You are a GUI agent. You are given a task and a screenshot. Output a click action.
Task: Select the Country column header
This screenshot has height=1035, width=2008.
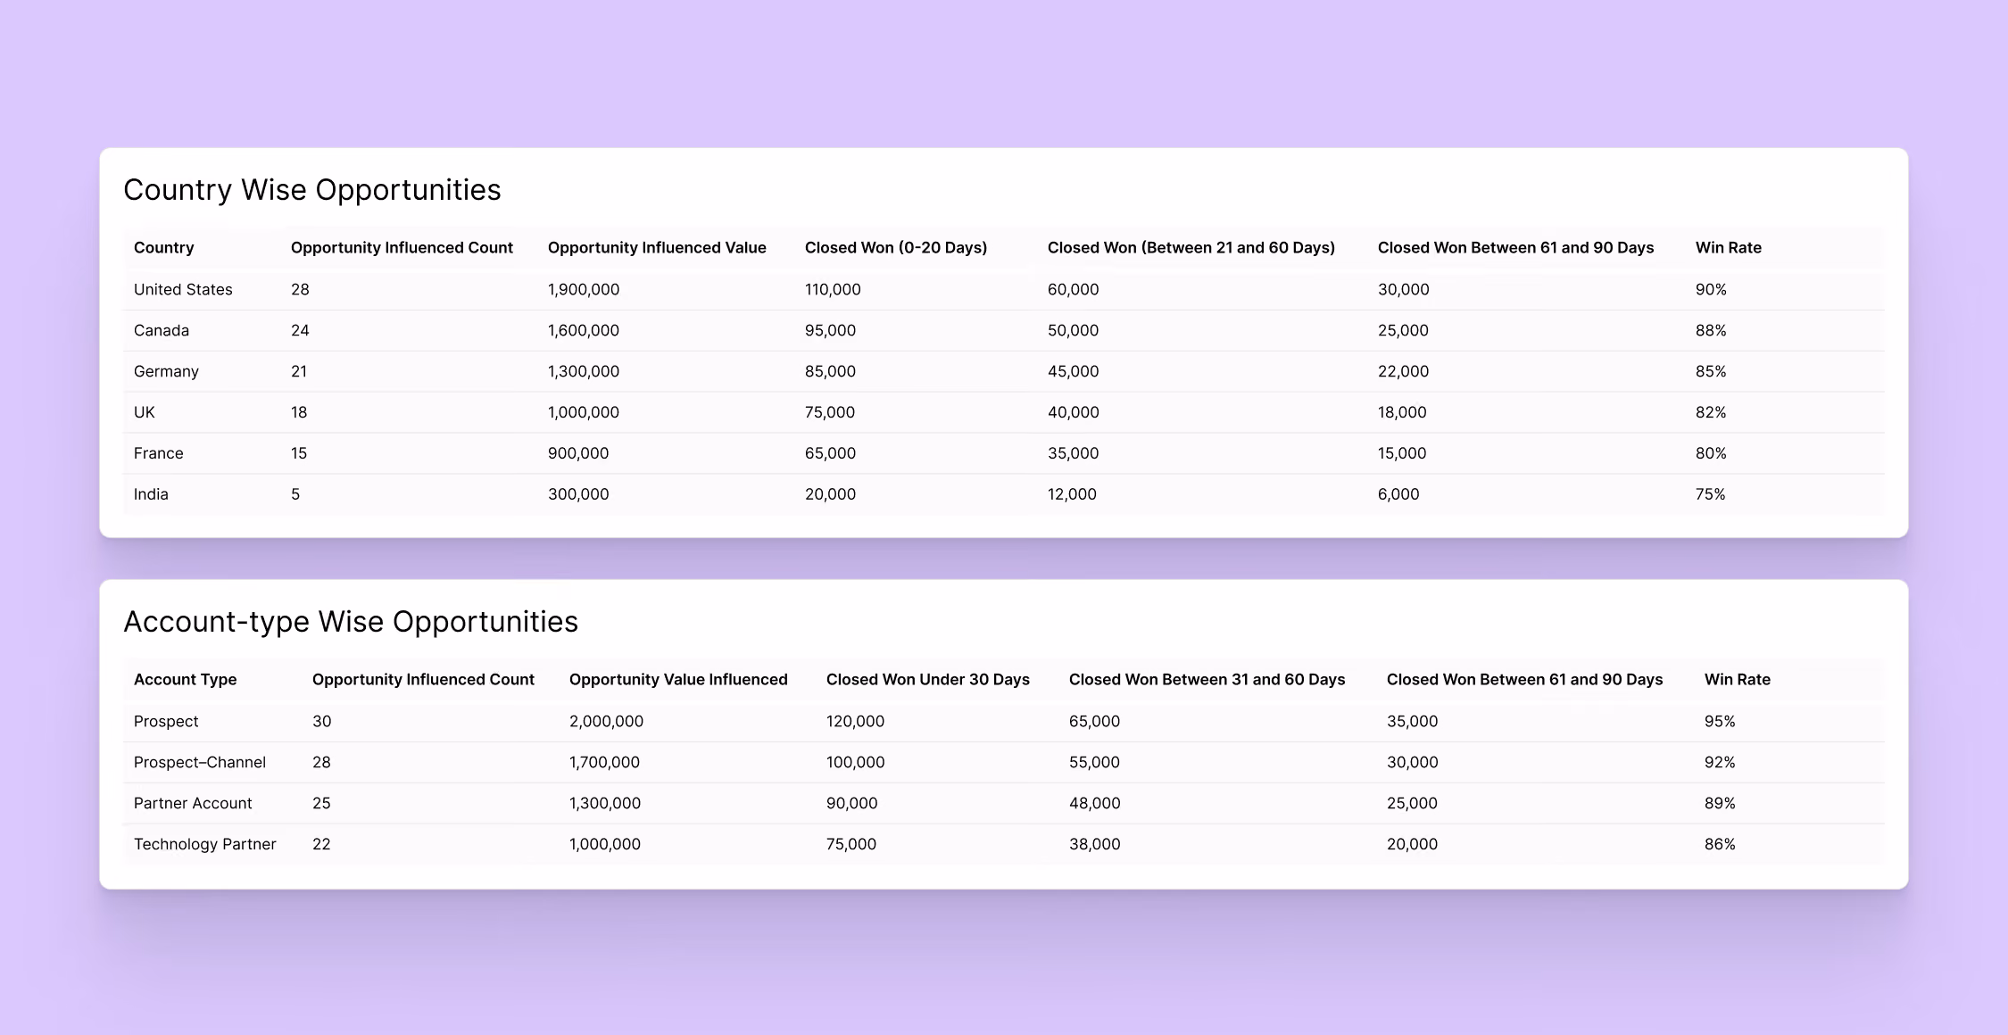pos(164,248)
